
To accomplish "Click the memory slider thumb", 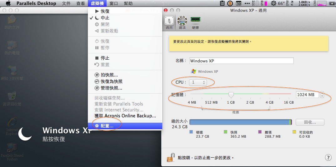I will click(231, 95).
